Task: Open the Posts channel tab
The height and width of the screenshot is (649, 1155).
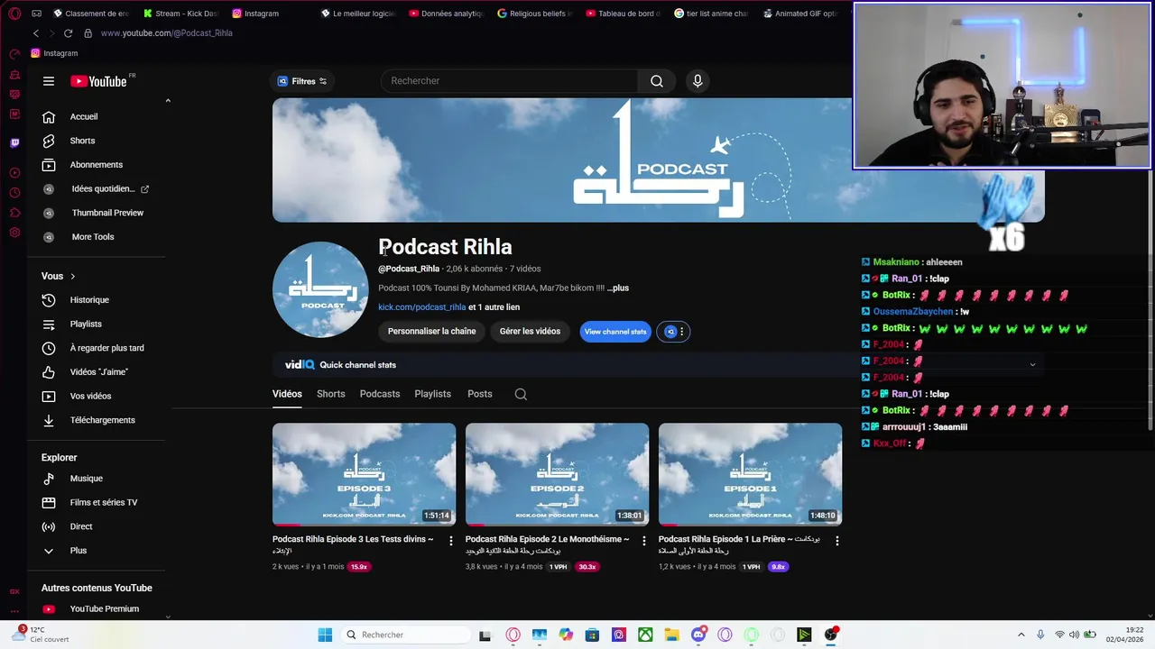Action: click(x=480, y=394)
